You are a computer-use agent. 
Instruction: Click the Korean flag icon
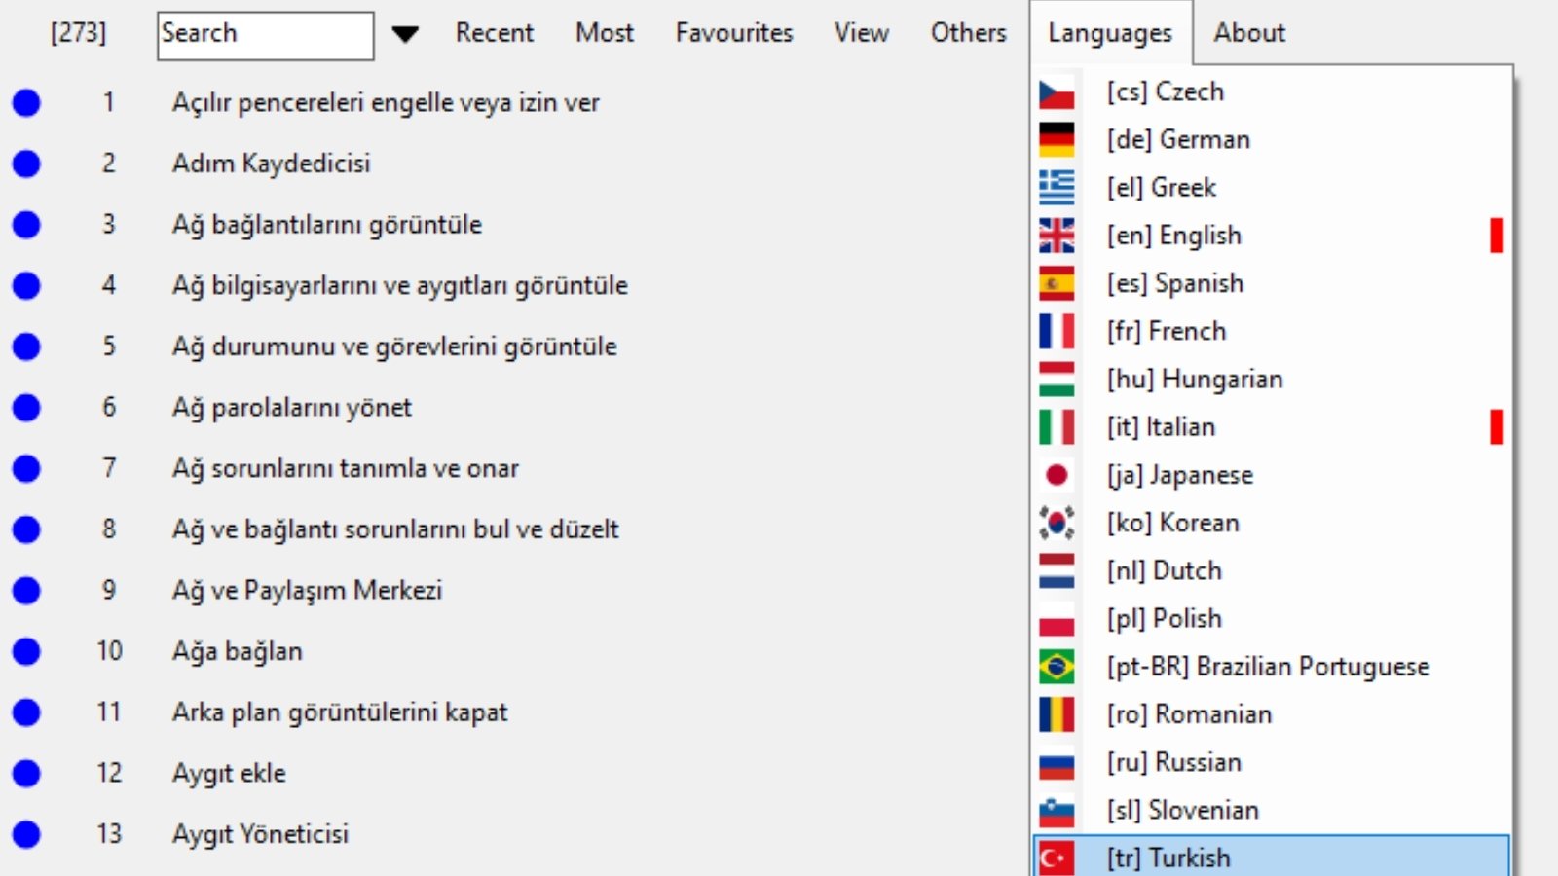[x=1057, y=523]
